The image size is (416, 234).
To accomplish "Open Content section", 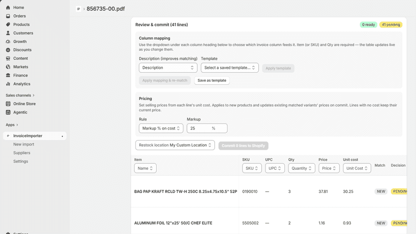I will pyautogui.click(x=21, y=58).
